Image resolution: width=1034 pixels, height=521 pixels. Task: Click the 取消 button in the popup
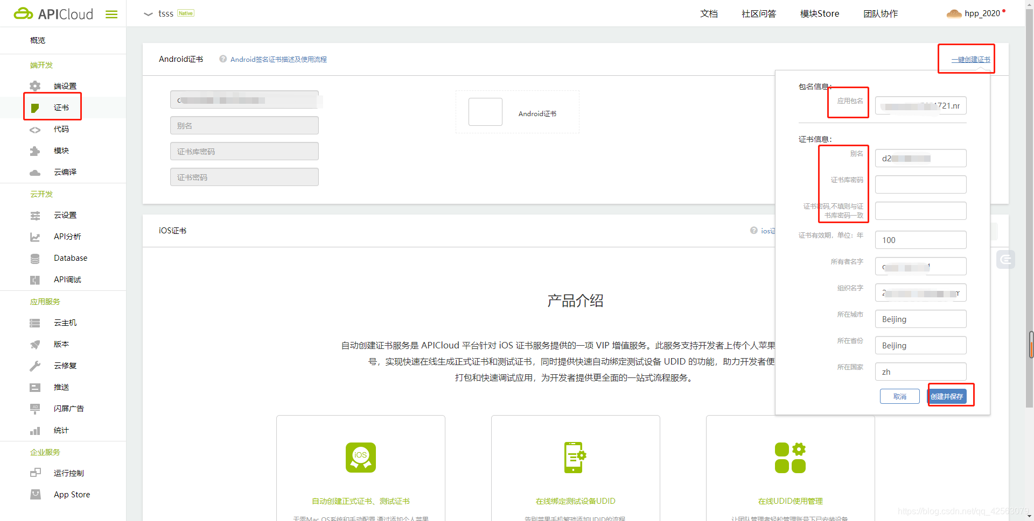coord(899,397)
